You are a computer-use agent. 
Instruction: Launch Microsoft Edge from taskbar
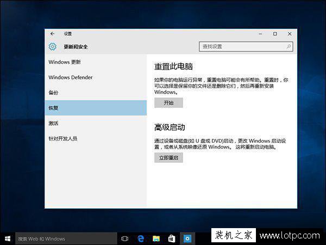pyautogui.click(x=141, y=238)
